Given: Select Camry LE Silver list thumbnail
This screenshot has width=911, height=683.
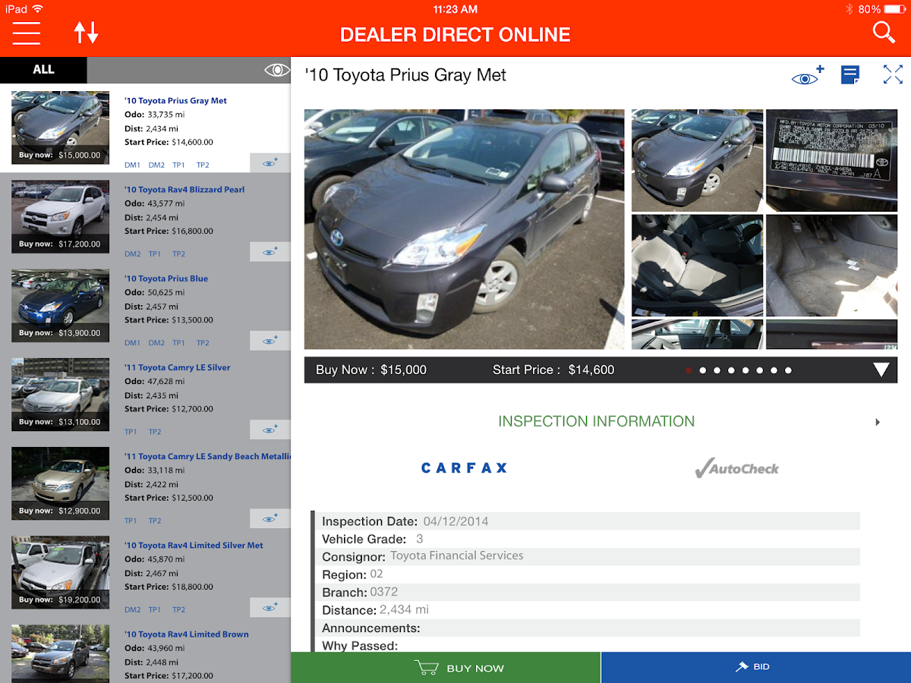Looking at the screenshot, I should pyautogui.click(x=61, y=394).
